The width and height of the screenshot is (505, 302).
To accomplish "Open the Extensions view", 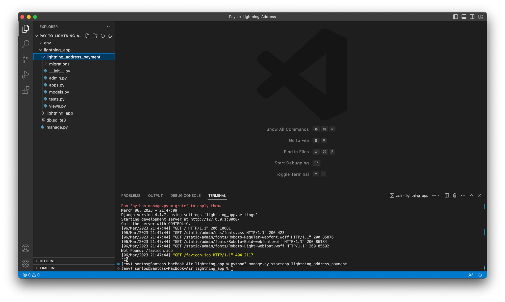I will (x=26, y=90).
